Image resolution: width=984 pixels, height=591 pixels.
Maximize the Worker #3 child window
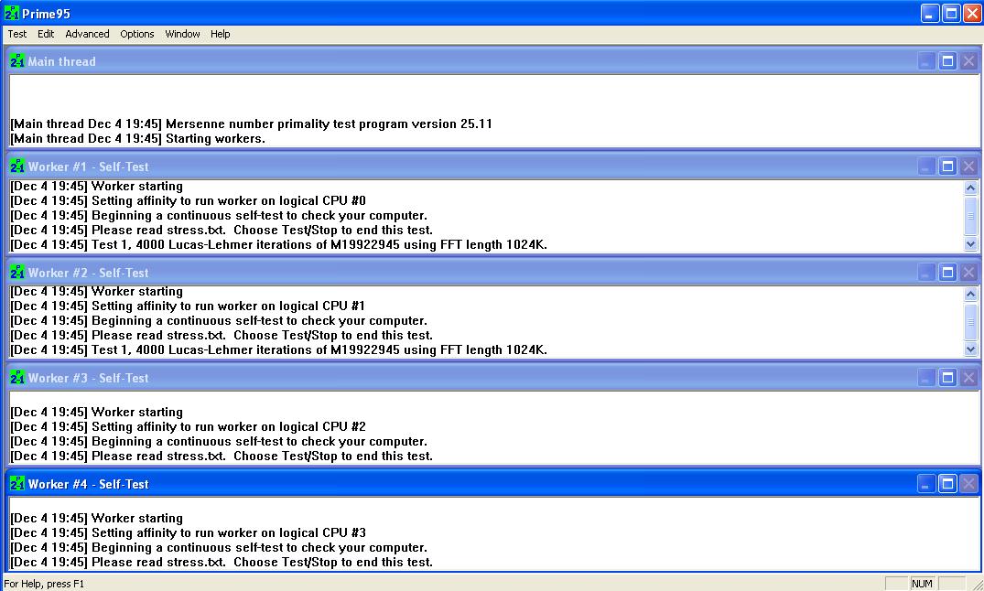point(947,378)
